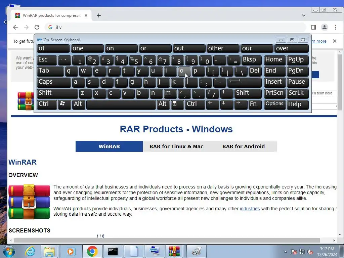Focus the Chrome address bar
The image size is (344, 258).
click(x=175, y=27)
